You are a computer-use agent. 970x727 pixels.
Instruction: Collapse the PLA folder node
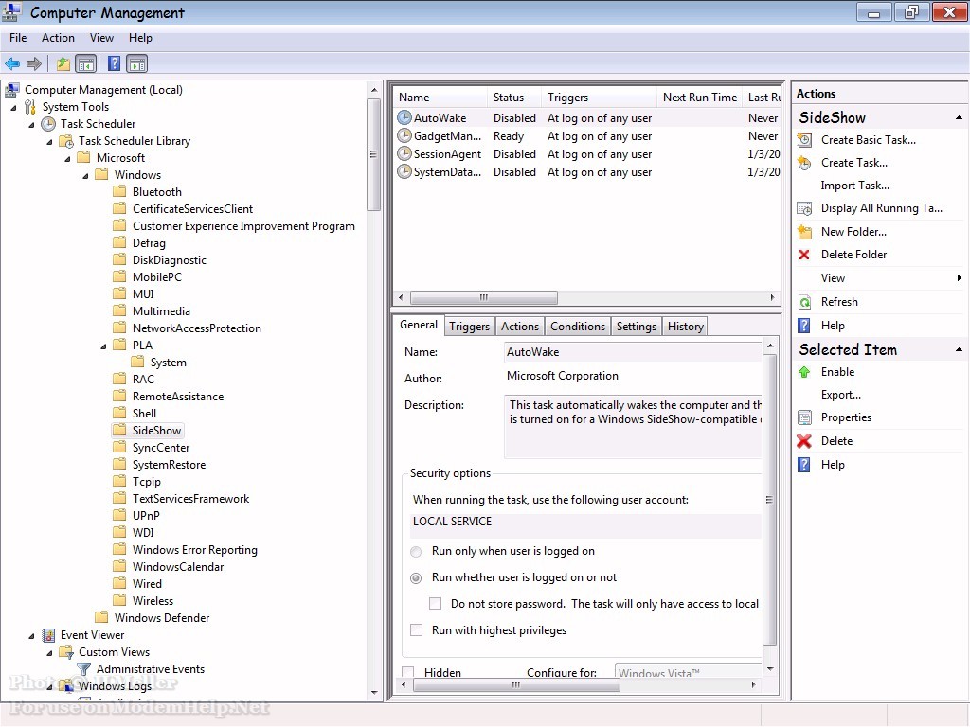coord(103,346)
